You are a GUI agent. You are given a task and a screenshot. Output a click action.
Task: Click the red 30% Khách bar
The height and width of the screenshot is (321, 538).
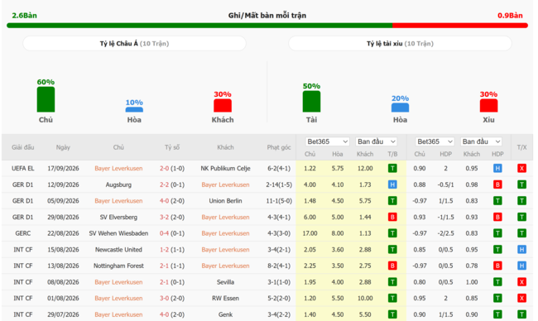pyautogui.click(x=223, y=106)
